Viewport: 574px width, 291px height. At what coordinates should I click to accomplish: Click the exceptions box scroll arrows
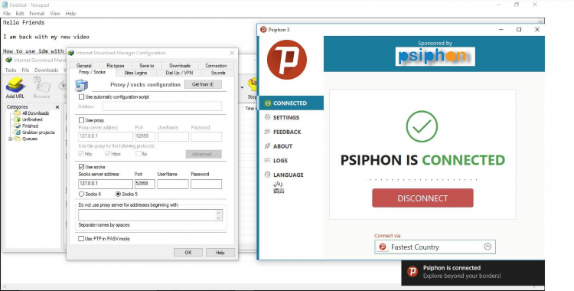219,215
